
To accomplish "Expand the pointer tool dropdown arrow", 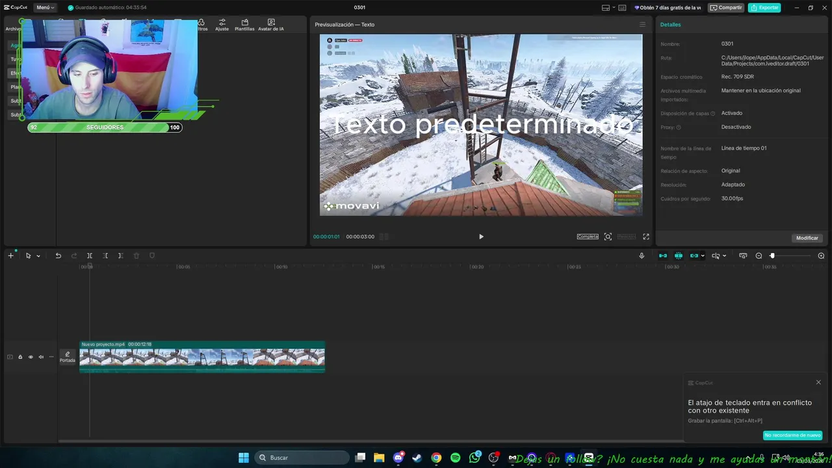I will pos(38,256).
